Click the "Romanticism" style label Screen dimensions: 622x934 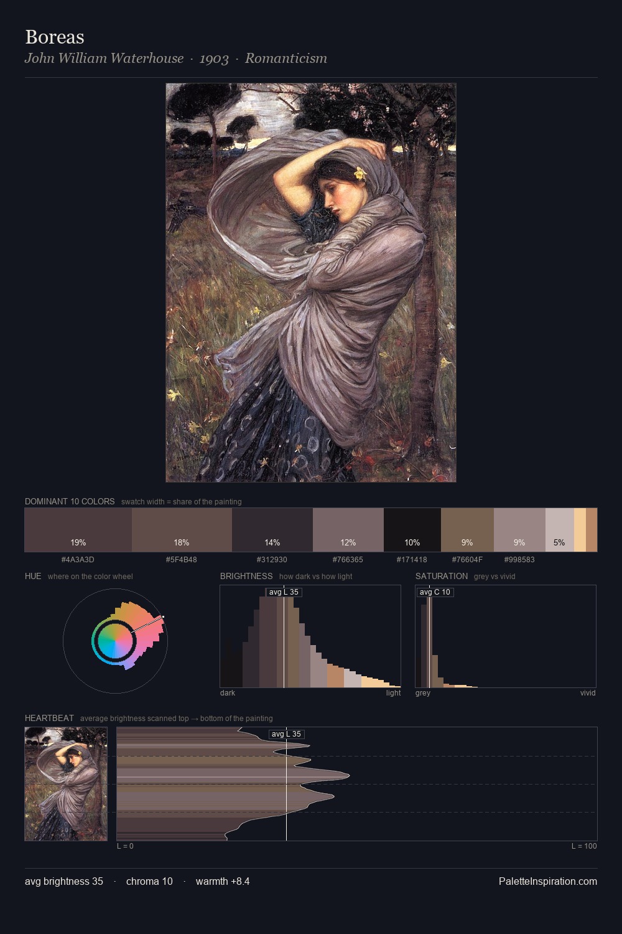click(286, 58)
